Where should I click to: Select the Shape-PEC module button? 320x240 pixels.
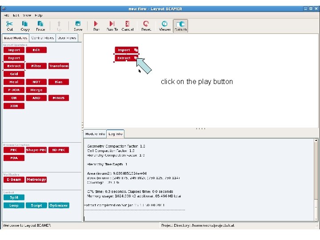pos(36,150)
